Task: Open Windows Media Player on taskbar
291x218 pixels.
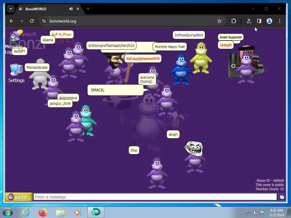Action: pyautogui.click(x=77, y=212)
